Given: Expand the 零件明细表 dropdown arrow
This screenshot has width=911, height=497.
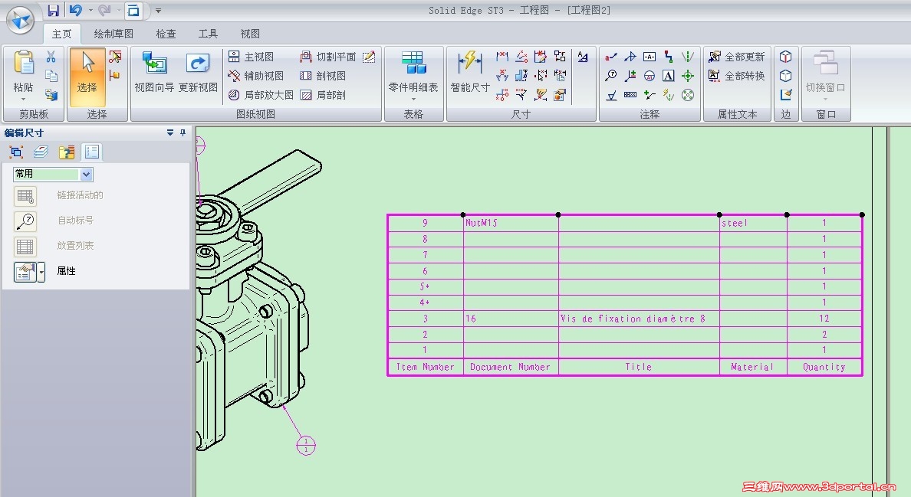Looking at the screenshot, I should click(x=413, y=99).
